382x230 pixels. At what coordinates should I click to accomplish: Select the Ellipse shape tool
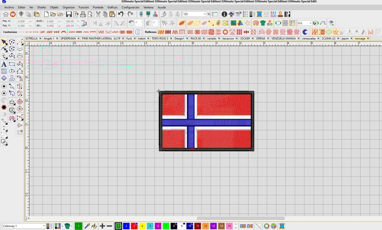[x=12, y=71]
